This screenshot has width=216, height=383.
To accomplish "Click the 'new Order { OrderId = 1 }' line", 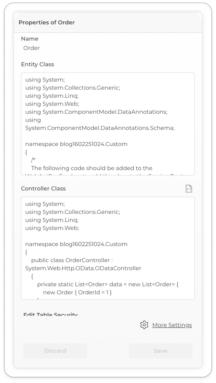I will (77, 293).
